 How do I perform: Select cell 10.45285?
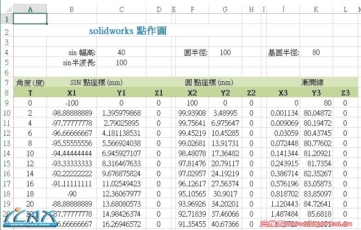[225, 133]
